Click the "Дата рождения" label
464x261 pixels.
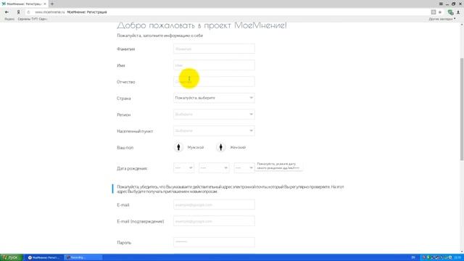tap(132, 168)
